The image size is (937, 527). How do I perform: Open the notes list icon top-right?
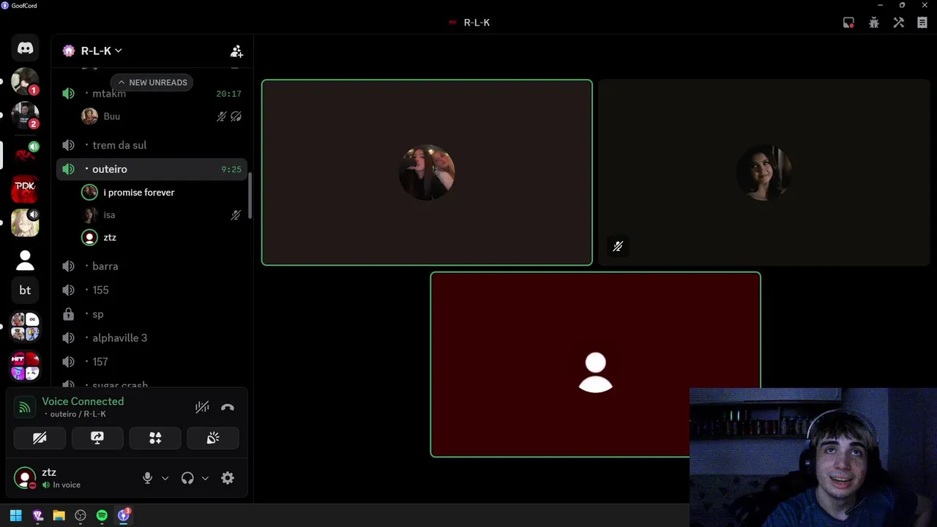click(922, 23)
